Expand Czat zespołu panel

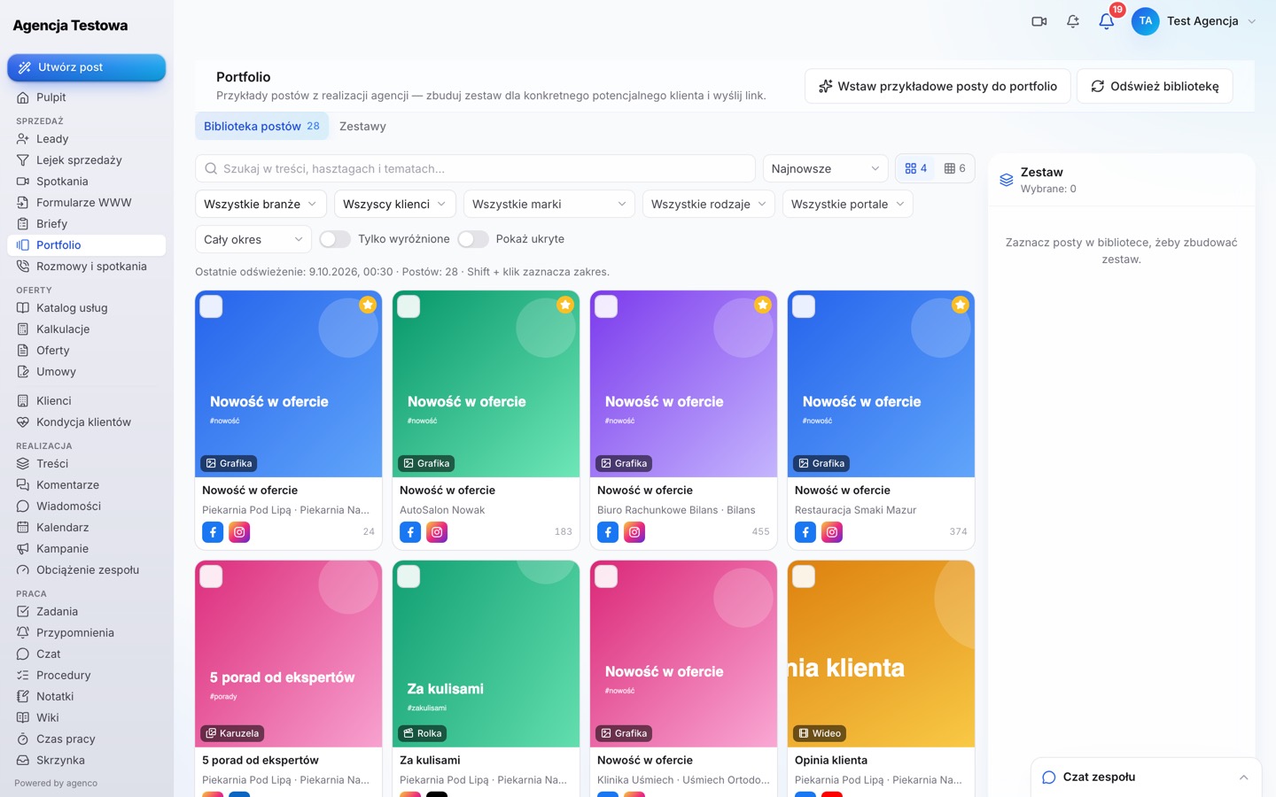pyautogui.click(x=1146, y=777)
